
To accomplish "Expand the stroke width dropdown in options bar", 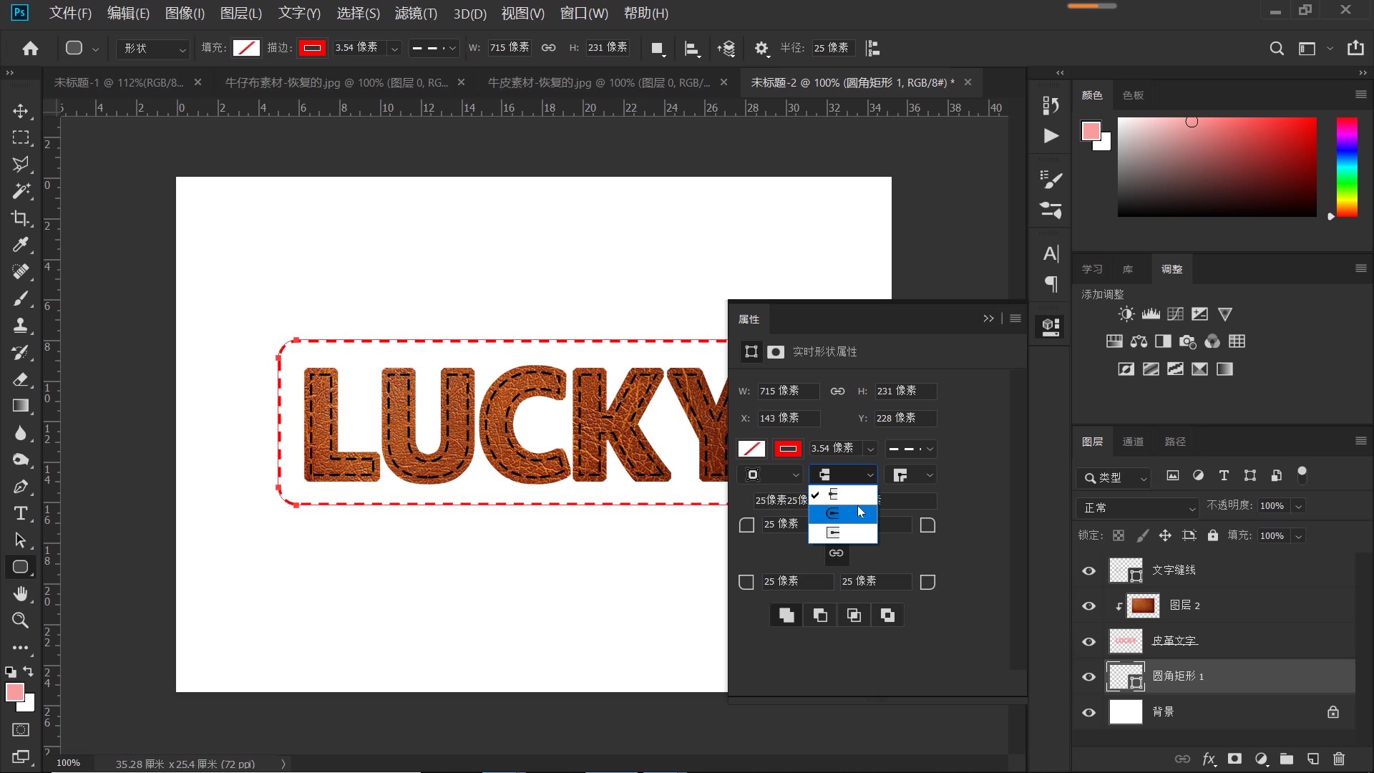I will click(394, 48).
